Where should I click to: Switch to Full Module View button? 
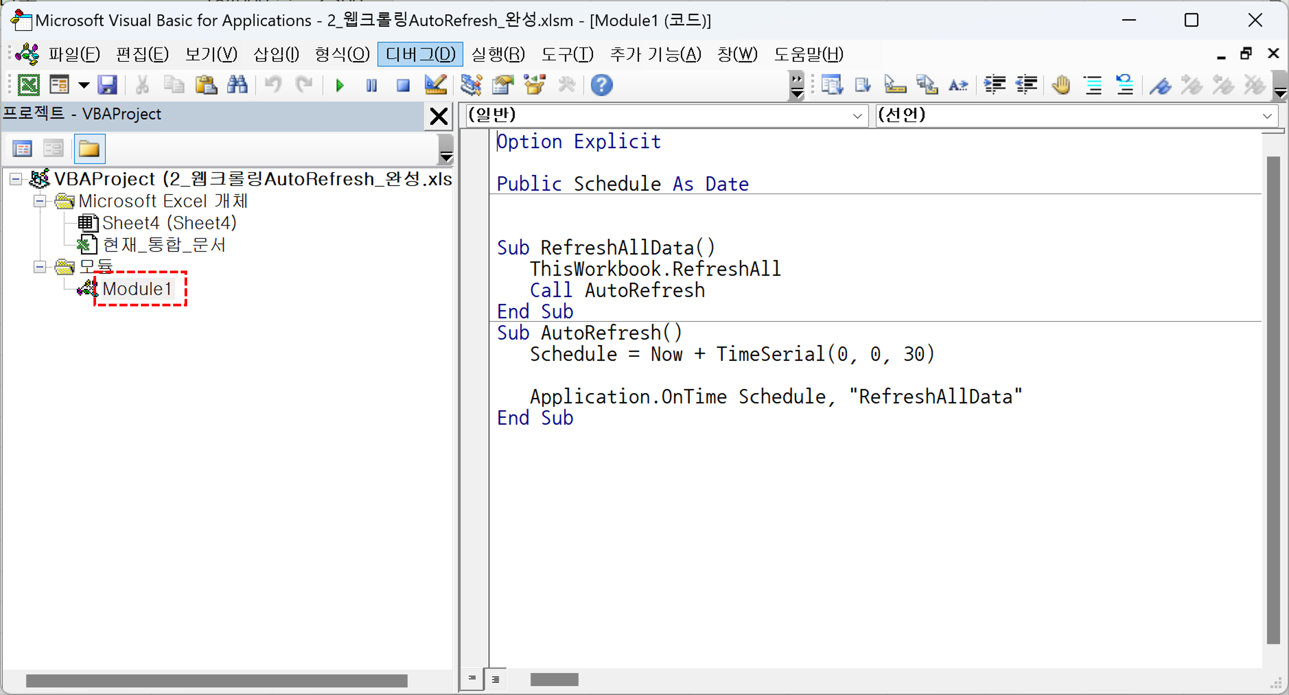495,679
